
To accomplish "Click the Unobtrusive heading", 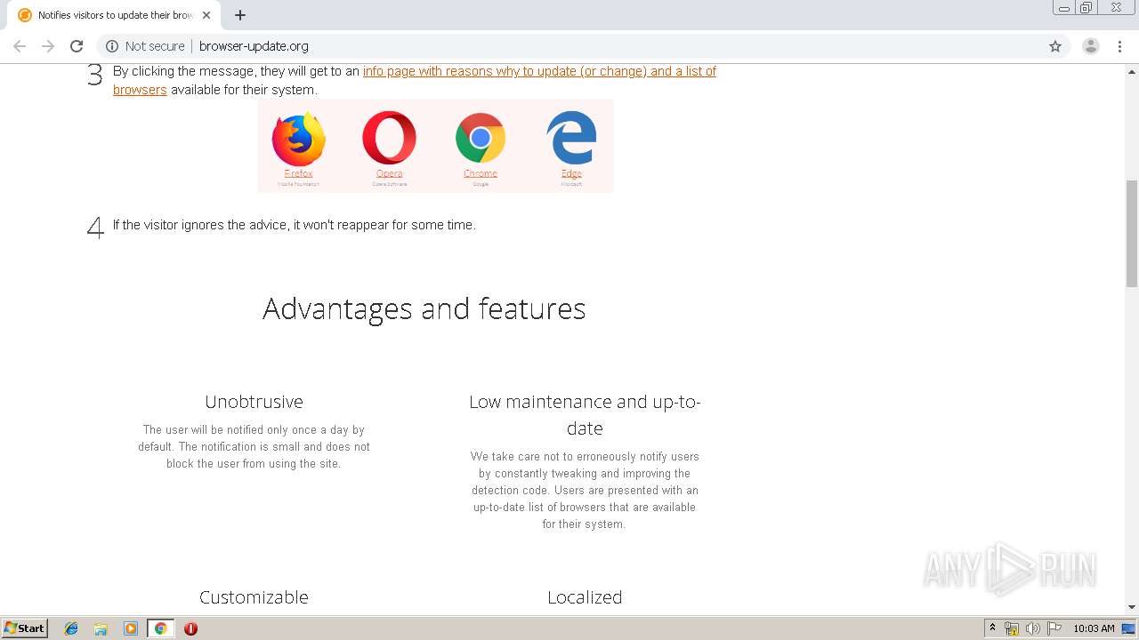I will (x=254, y=402).
